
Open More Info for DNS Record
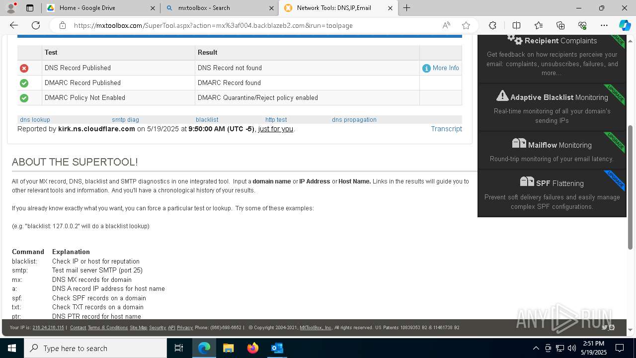[x=446, y=68]
